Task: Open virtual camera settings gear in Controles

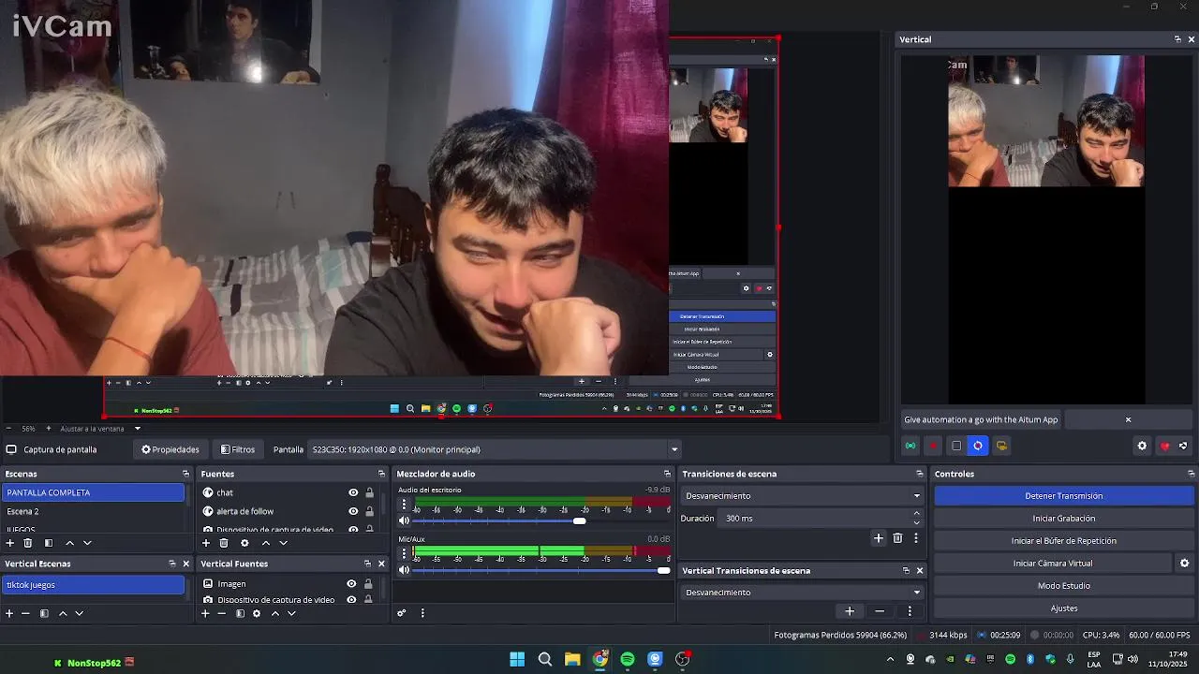Action: (x=1184, y=564)
